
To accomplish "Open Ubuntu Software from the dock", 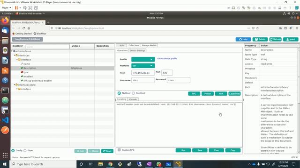I will [5, 70].
